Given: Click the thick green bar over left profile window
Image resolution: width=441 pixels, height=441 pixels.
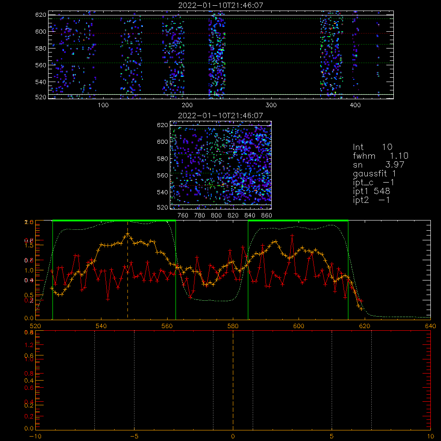Looking at the screenshot, I should coord(114,220).
